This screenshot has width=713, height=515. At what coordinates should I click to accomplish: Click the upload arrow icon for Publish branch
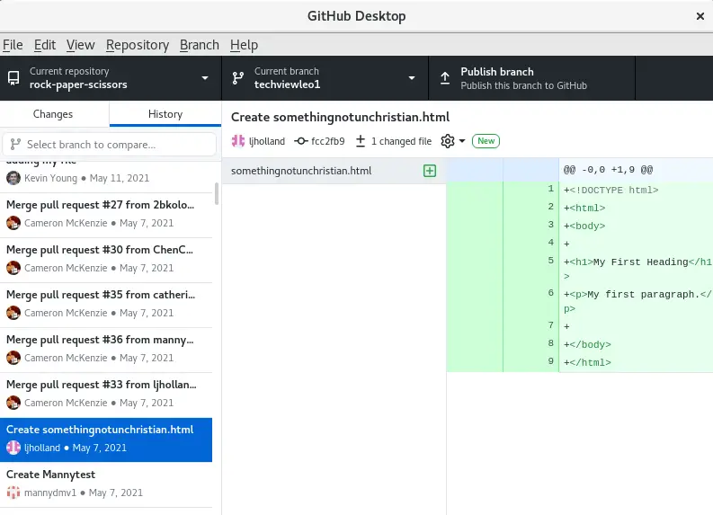[x=445, y=78]
